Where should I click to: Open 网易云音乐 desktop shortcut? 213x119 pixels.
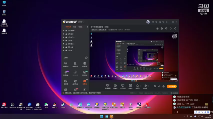pyautogui.click(x=4, y=105)
